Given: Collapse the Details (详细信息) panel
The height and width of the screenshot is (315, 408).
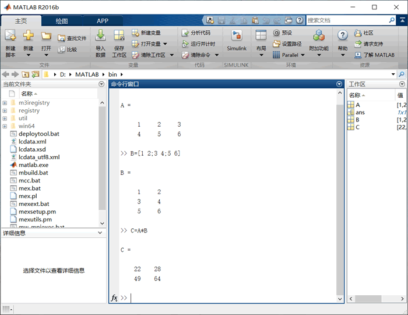Looking at the screenshot, I should pos(100,232).
